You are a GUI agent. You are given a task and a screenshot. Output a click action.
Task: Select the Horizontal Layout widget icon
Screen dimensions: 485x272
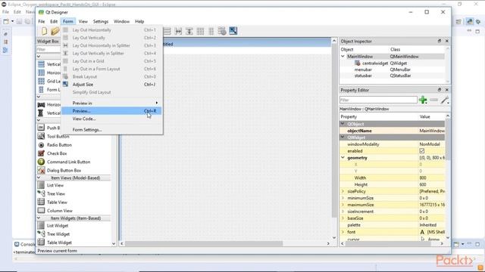pyautogui.click(x=41, y=73)
